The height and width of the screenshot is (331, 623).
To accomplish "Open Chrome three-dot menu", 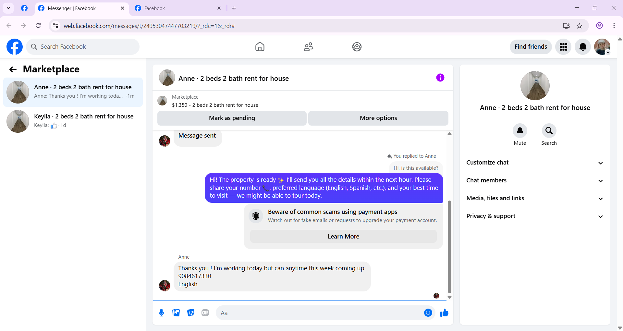I will click(x=614, y=26).
